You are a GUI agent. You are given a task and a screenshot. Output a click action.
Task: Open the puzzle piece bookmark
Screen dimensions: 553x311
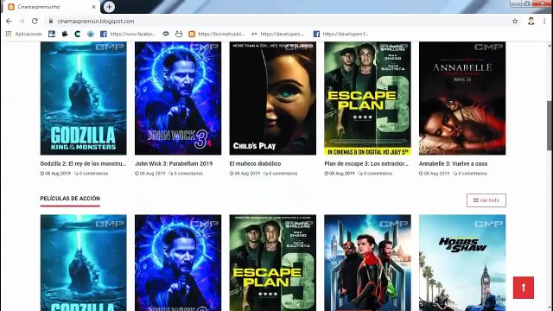[65, 34]
